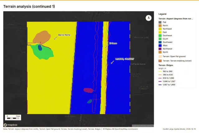
Task: Click the Barrio Norte point marker
Action: [x=55, y=39]
